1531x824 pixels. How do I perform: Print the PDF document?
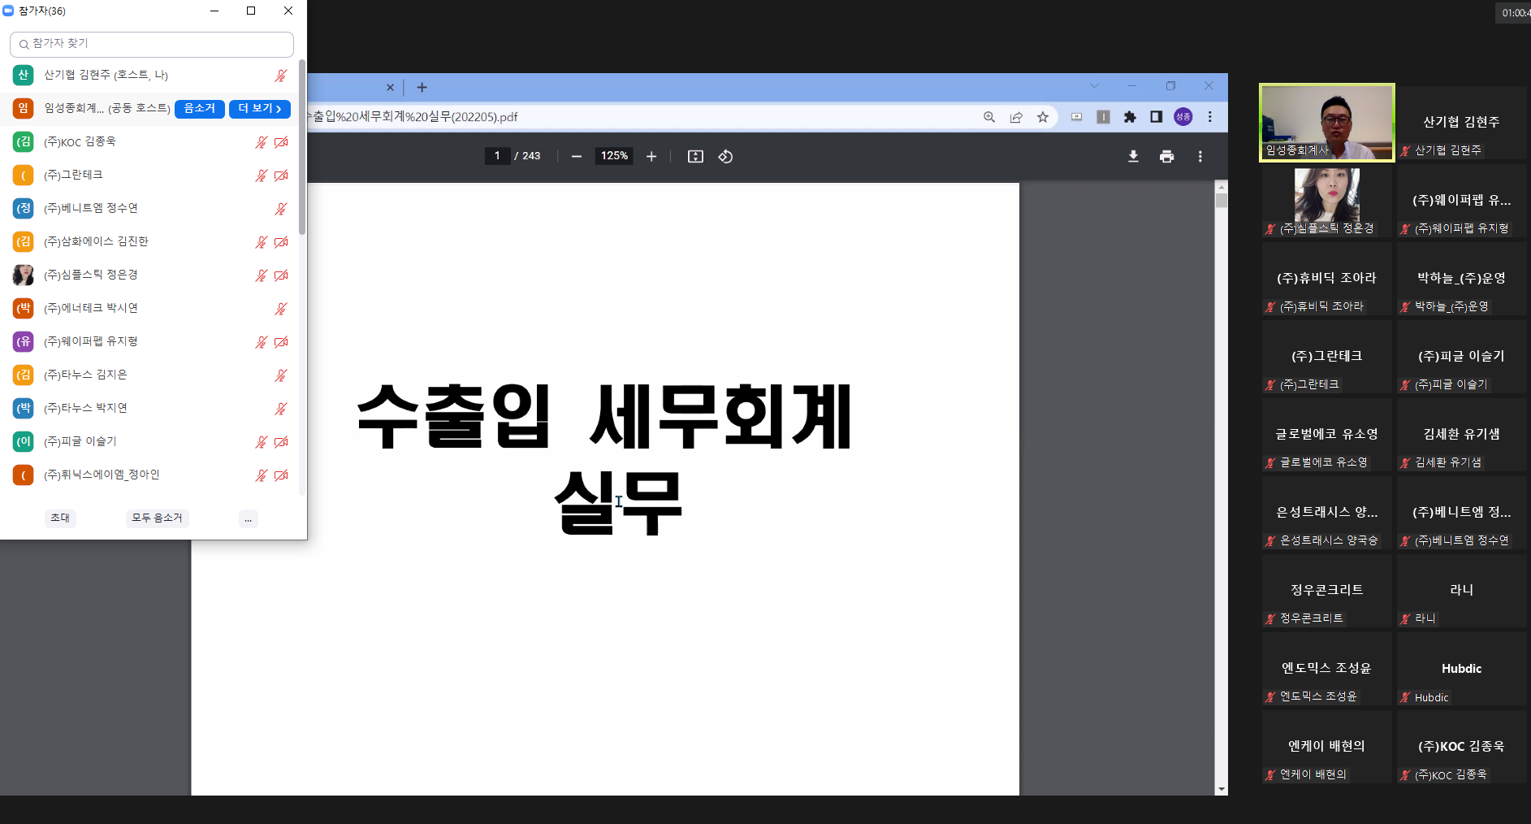click(x=1166, y=156)
